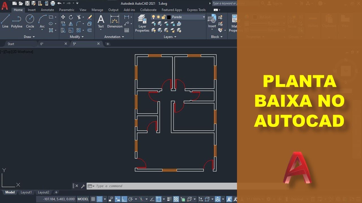Image resolution: width=362 pixels, height=203 pixels.
Task: Toggle Dynamic Input
Action: pyautogui.click(x=117, y=199)
